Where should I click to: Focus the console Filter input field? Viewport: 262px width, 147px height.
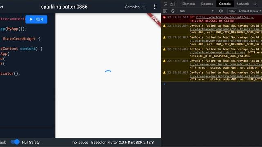[232, 11]
